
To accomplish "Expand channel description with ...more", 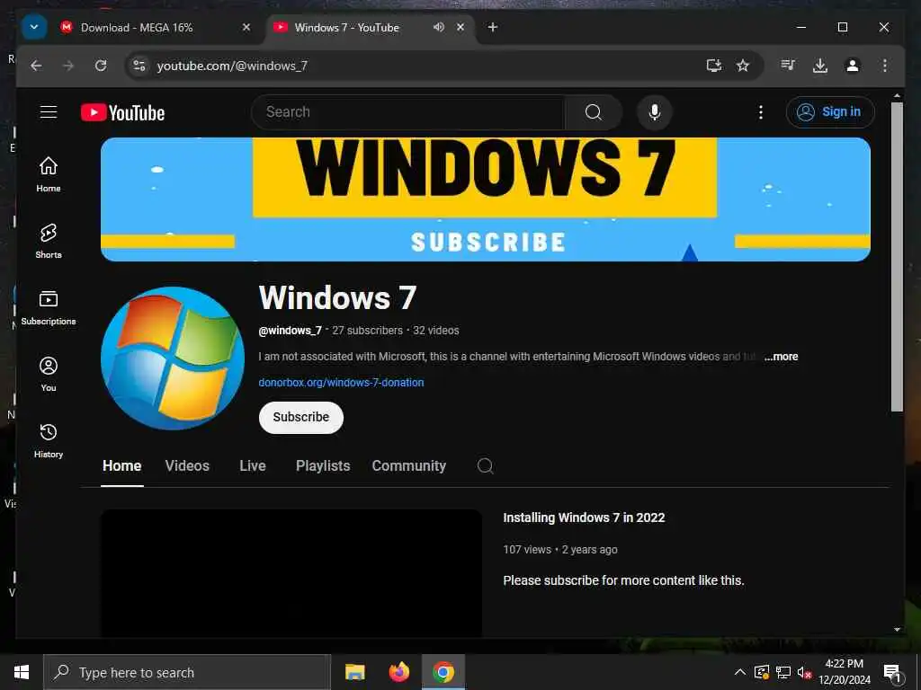I will click(x=782, y=357).
